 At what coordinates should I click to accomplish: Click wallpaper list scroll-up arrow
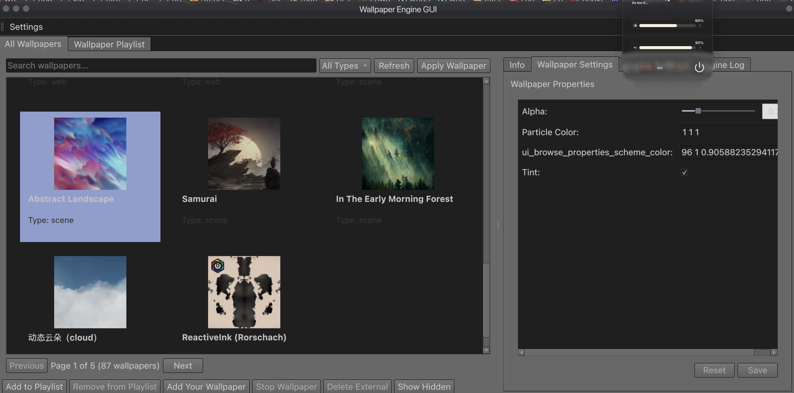pyautogui.click(x=486, y=81)
